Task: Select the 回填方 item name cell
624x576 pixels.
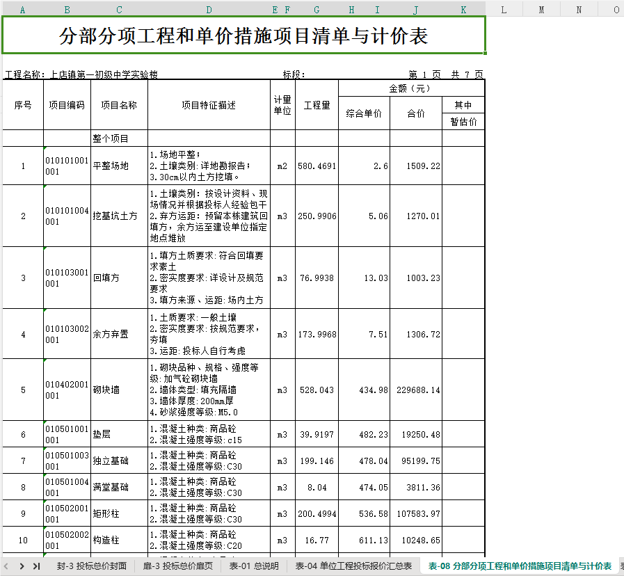Action: coord(119,278)
